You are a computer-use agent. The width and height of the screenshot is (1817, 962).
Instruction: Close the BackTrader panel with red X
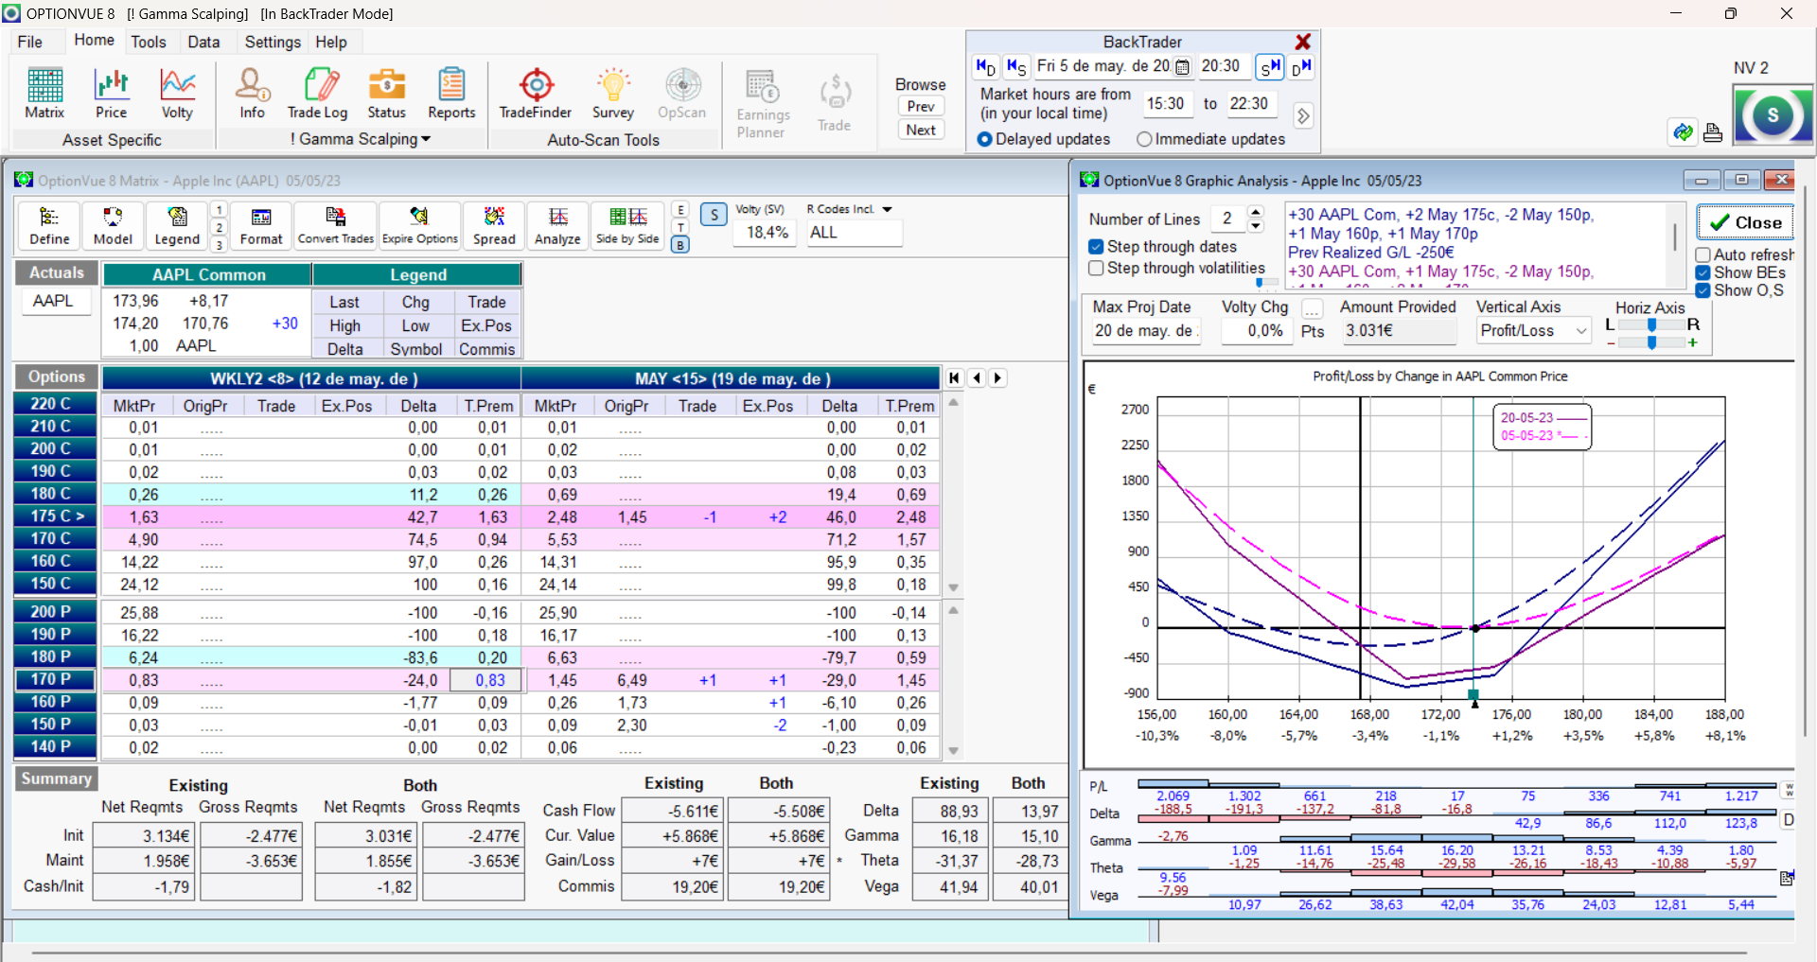(1303, 42)
